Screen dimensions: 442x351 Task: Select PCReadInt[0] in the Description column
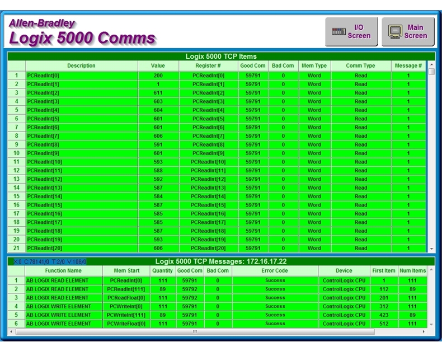(x=82, y=76)
